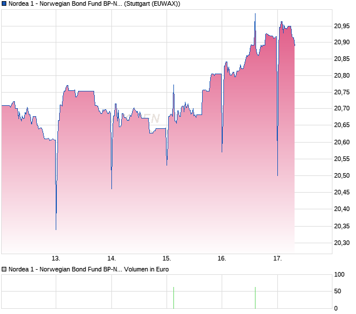Click the 100 volume axis label
The height and width of the screenshot is (314, 356).
pyautogui.click(x=339, y=275)
